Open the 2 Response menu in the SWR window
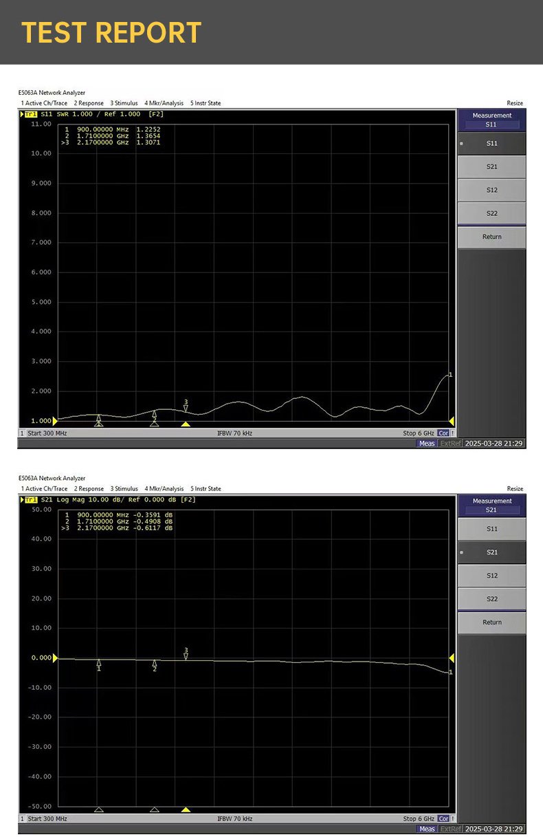 click(x=89, y=103)
